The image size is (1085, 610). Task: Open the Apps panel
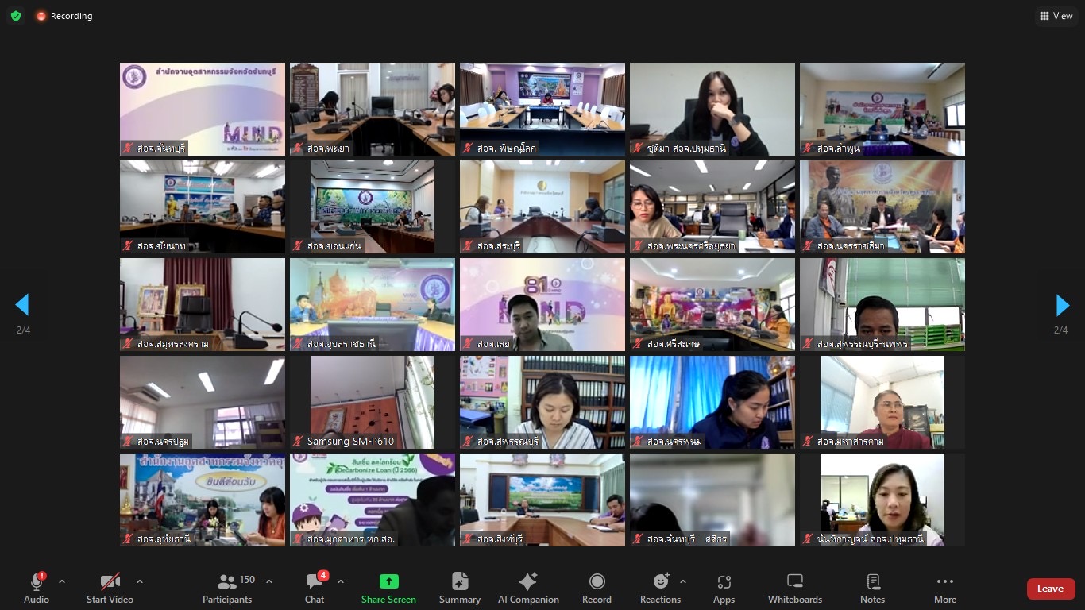click(724, 589)
